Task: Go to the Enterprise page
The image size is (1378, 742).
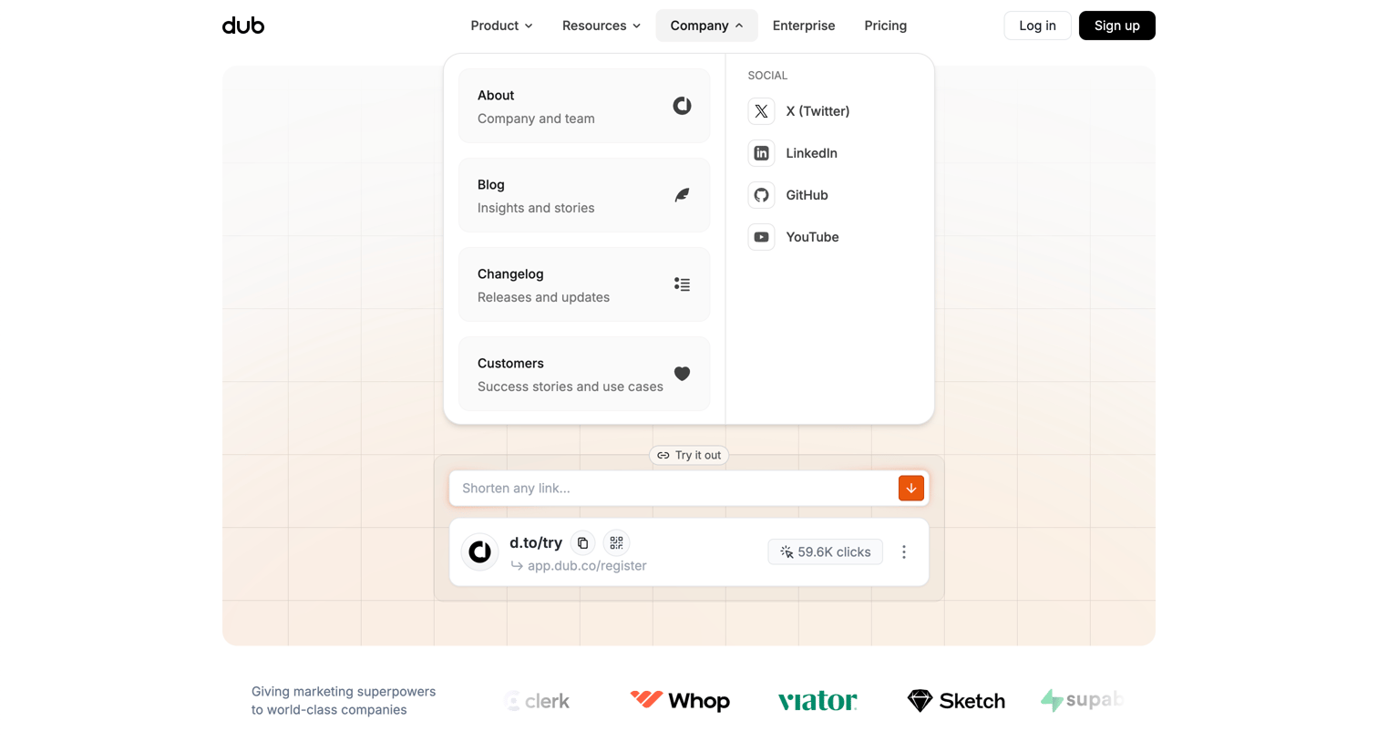Action: [x=804, y=26]
